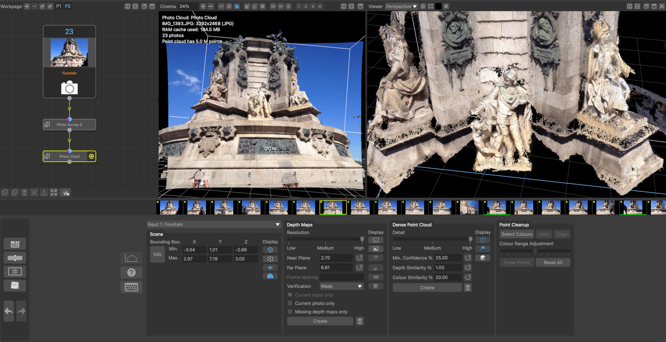This screenshot has width=666, height=342.
Task: Click the Viewer orbit eye icon
Action: coord(423,6)
